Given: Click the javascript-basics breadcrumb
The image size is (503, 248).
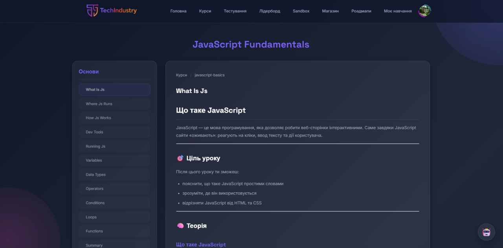Looking at the screenshot, I should coord(209,75).
